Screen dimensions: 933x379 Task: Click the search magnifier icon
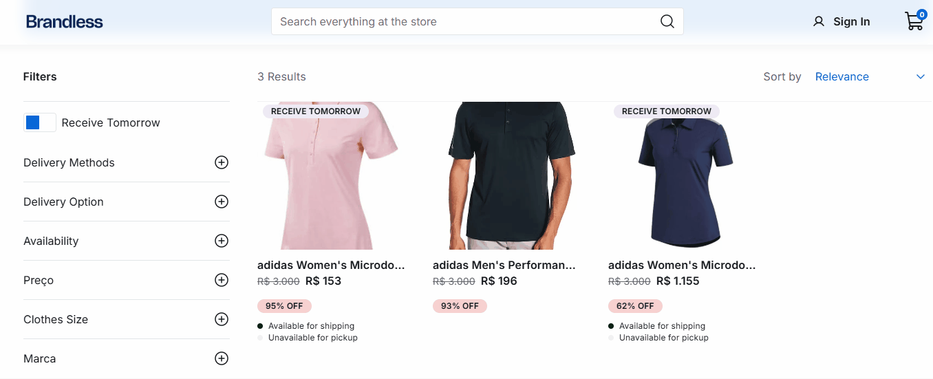667,21
